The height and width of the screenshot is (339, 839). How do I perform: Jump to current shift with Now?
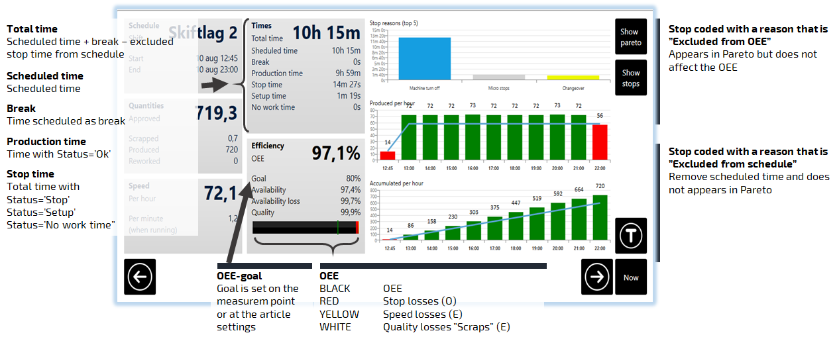630,277
